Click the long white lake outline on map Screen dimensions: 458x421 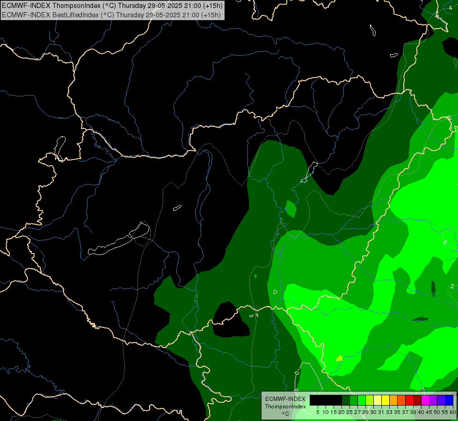pyautogui.click(x=119, y=239)
